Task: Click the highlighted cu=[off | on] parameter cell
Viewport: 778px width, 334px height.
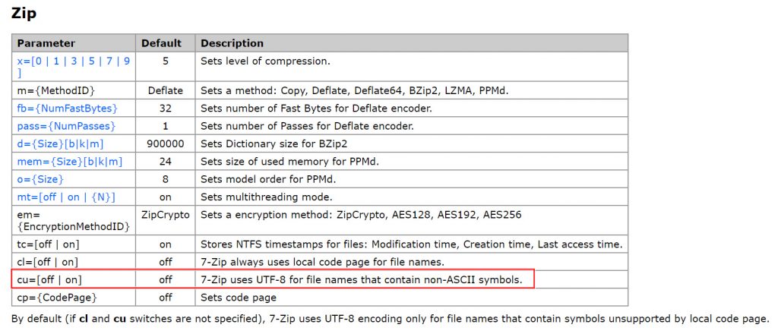Action: click(x=49, y=280)
